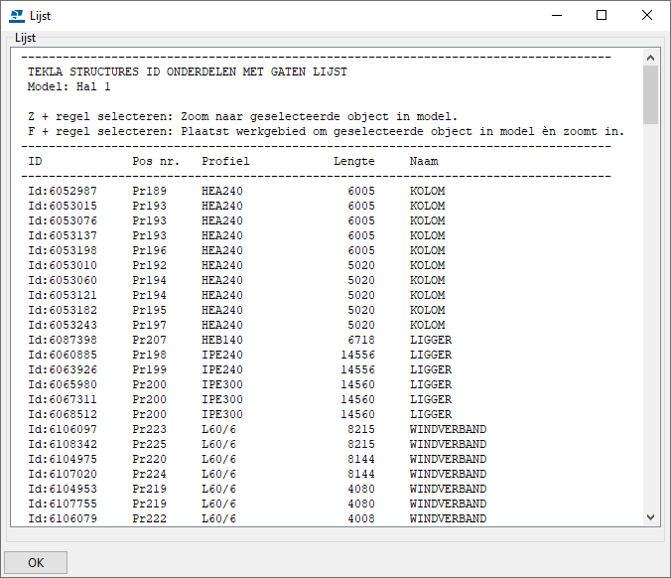
Task: Click position number Pr207
Action: click(149, 340)
